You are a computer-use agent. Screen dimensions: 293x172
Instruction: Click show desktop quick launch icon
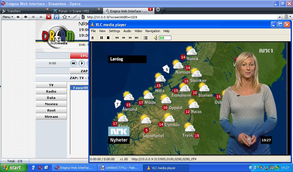click(34, 168)
